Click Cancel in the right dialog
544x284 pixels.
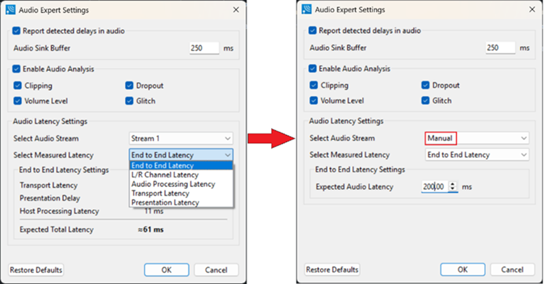click(513, 269)
